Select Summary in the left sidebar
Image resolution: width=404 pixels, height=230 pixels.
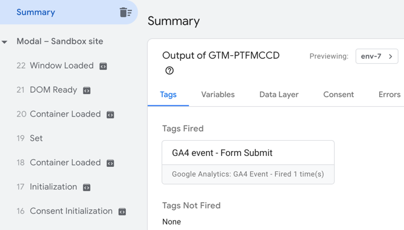pyautogui.click(x=69, y=12)
